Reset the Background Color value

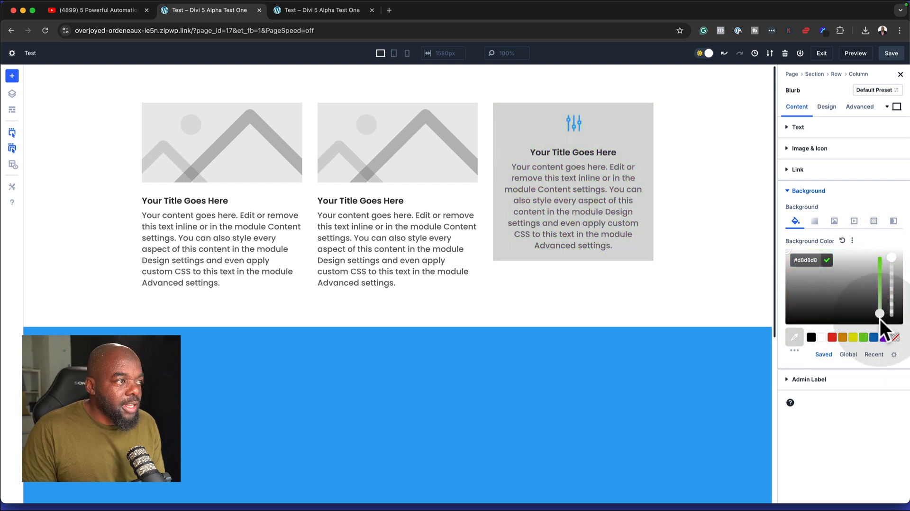click(842, 240)
